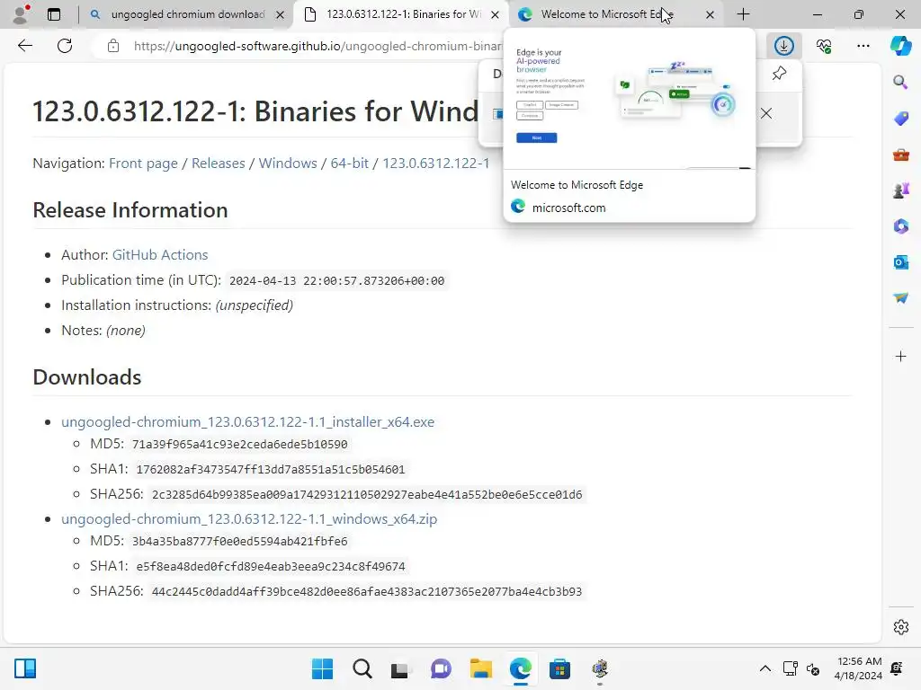Open the Releases navigation link
Viewport: 921px width, 690px height.
218,164
